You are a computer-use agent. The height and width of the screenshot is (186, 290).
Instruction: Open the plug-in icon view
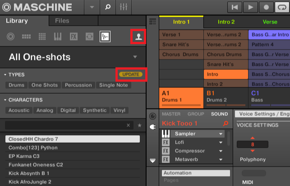tap(152, 127)
